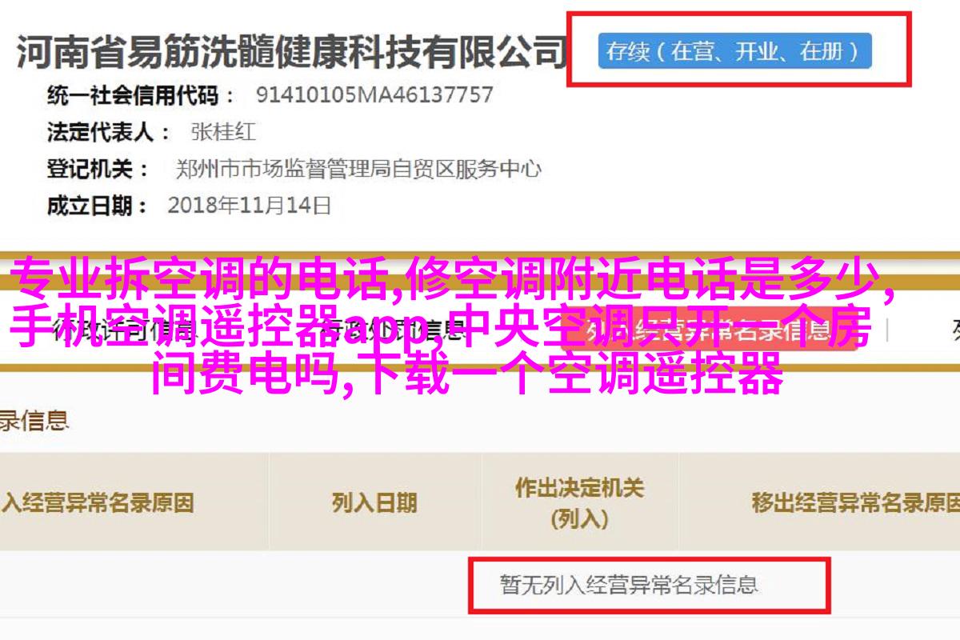Click the 列入经营异常名录原因 column header
Screen dimensions: 960x640
pyautogui.click(x=97, y=502)
